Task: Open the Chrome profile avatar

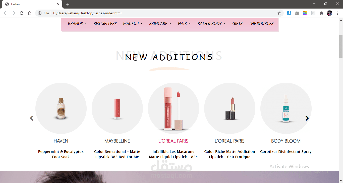Action: coord(329,13)
